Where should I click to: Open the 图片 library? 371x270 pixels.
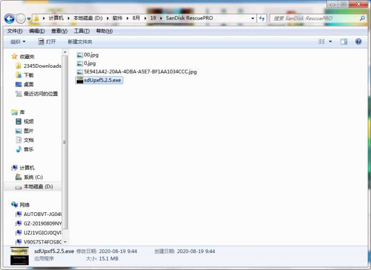tap(24, 131)
